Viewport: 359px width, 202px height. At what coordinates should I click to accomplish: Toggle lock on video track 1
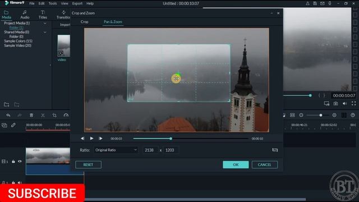pos(13,162)
